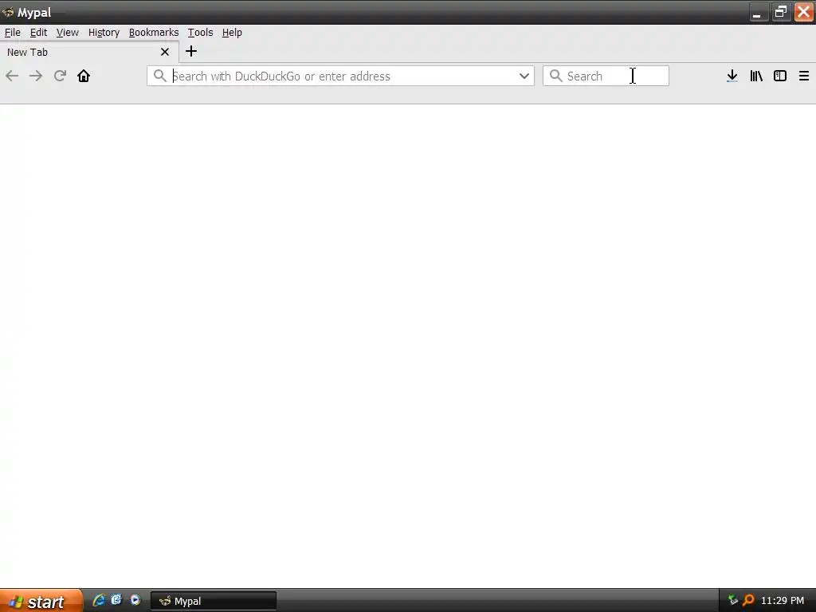Open the Help menu
This screenshot has width=816, height=612.
[x=232, y=32]
